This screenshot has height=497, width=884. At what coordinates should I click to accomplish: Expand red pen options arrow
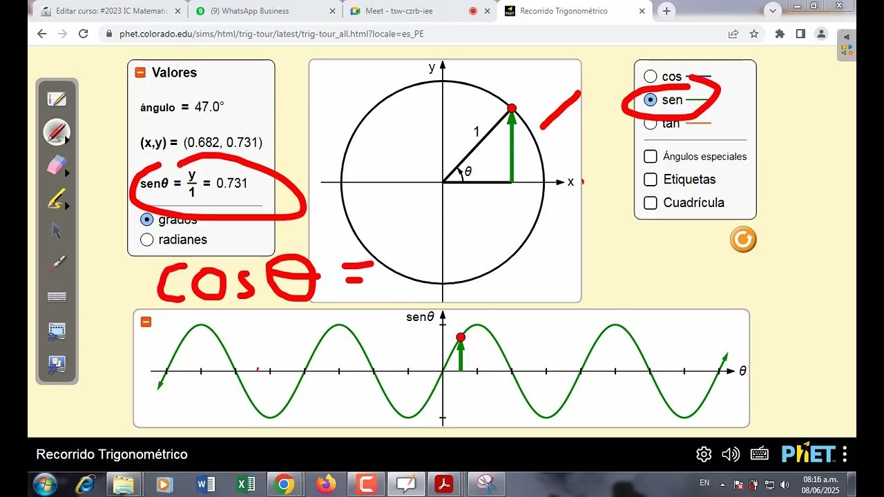point(68,140)
